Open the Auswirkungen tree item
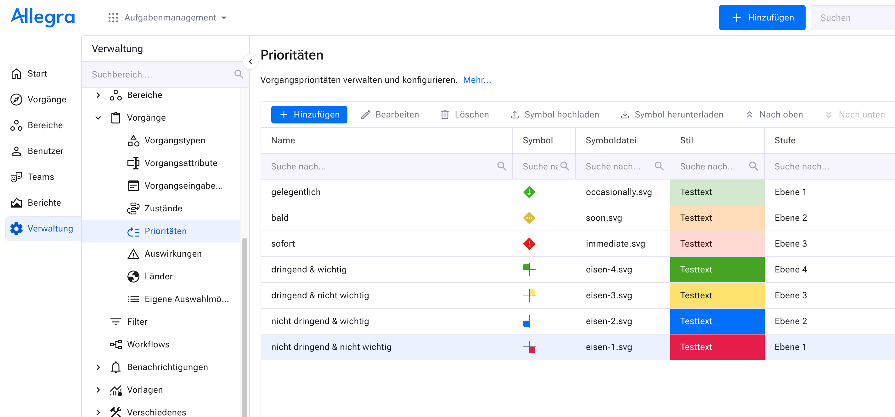Screen dimensions: 895x417 pyautogui.click(x=164, y=254)
